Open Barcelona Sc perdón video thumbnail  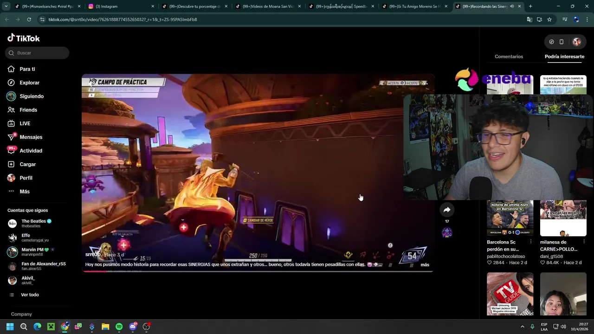(x=510, y=218)
